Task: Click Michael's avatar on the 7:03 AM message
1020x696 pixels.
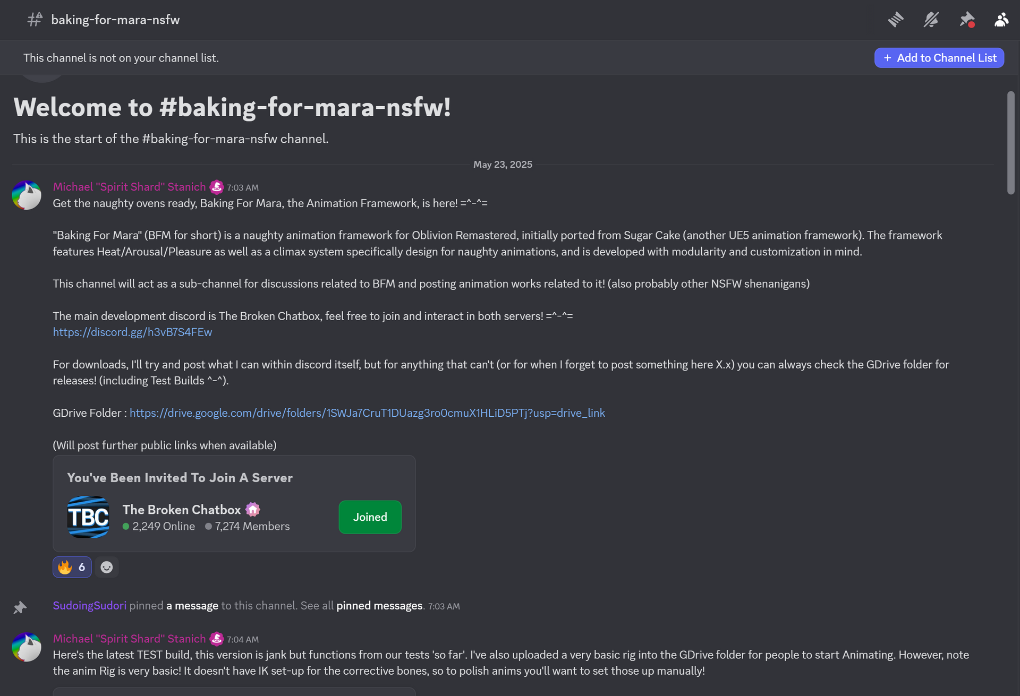Action: [27, 195]
